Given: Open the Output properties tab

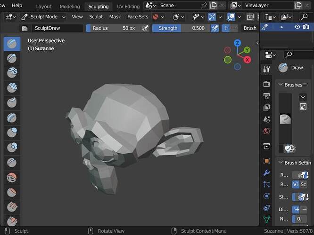Looking at the screenshot, I should [x=266, y=95].
